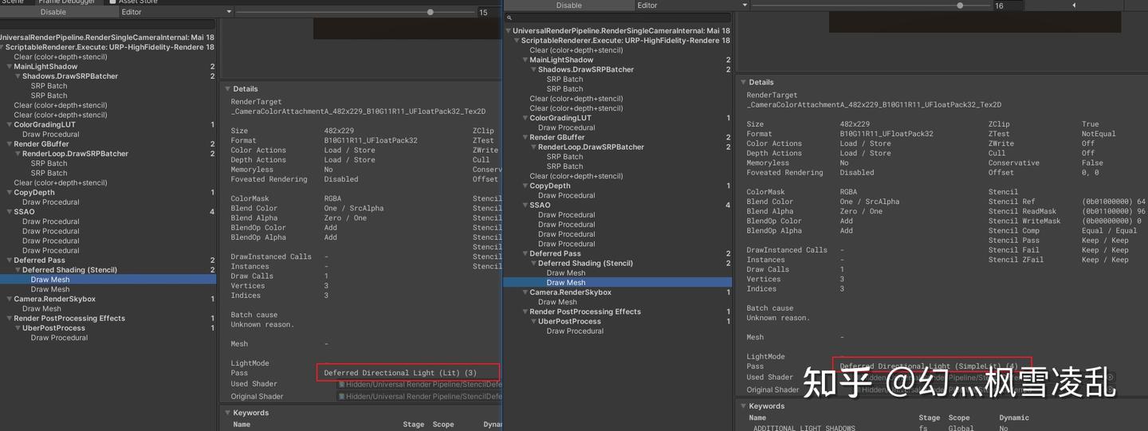Collapse Shadows.DrawSRPBatcher in the right window

coord(534,69)
